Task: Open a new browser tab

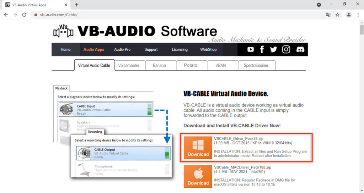Action: click(x=77, y=5)
